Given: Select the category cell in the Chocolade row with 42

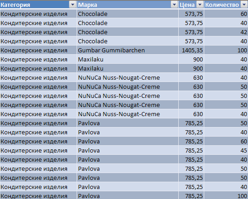Looking at the screenshot, I should click(x=38, y=32).
